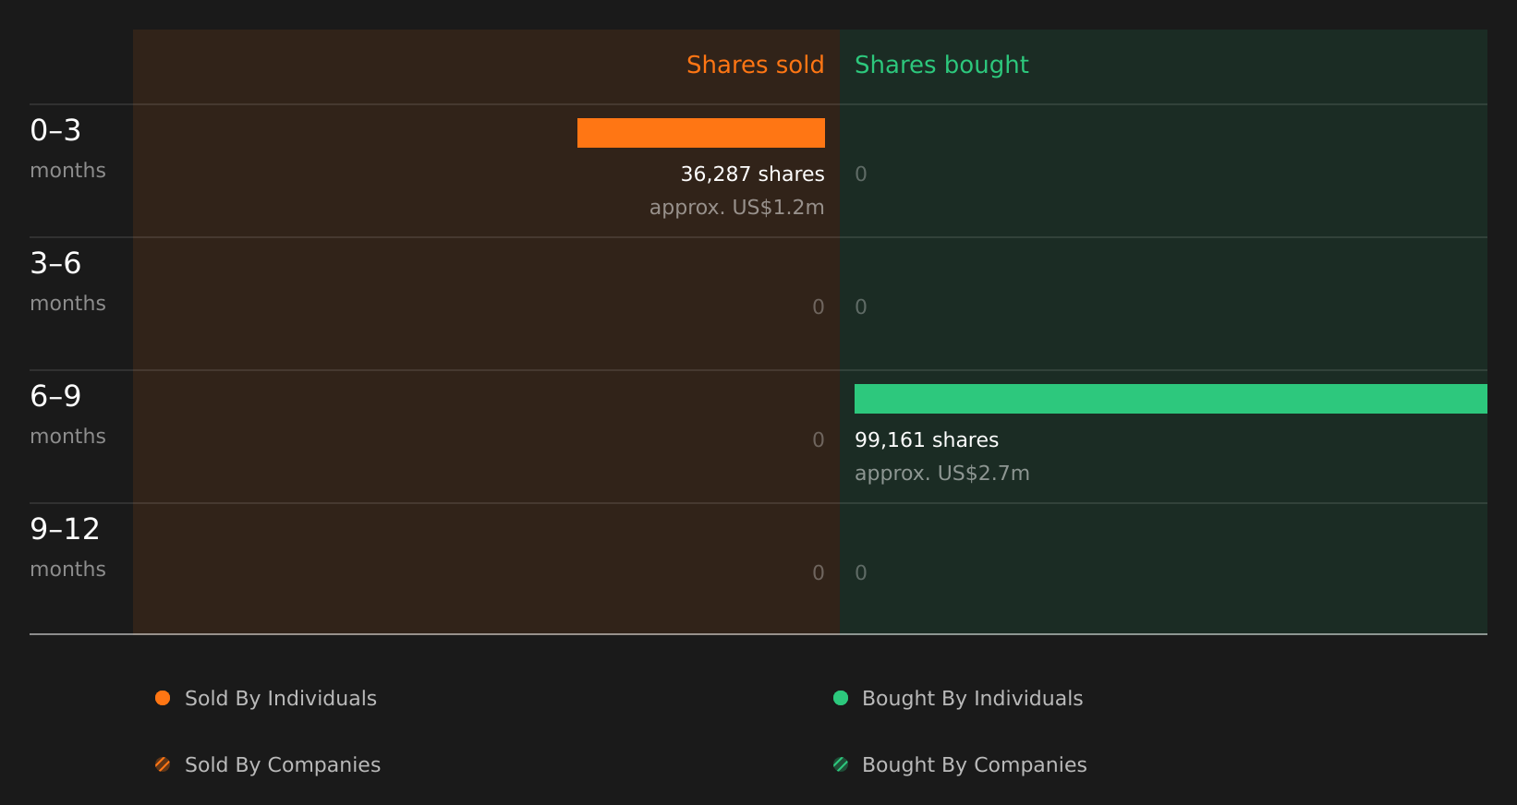This screenshot has width=1517, height=805.
Task: Click the approx. US$1.2m label
Action: pos(736,207)
